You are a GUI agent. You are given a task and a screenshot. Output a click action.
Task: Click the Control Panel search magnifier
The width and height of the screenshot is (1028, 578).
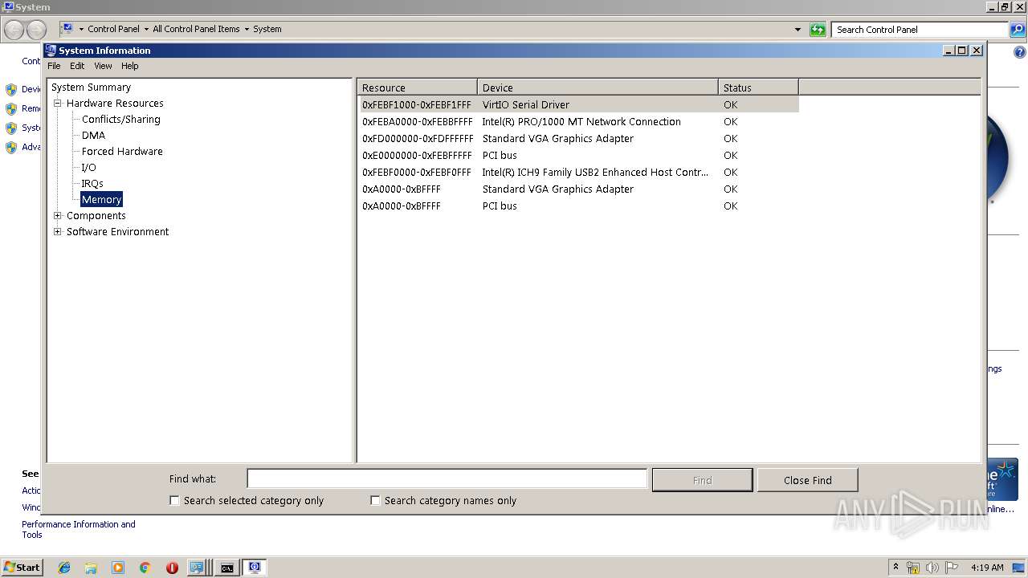(1018, 30)
